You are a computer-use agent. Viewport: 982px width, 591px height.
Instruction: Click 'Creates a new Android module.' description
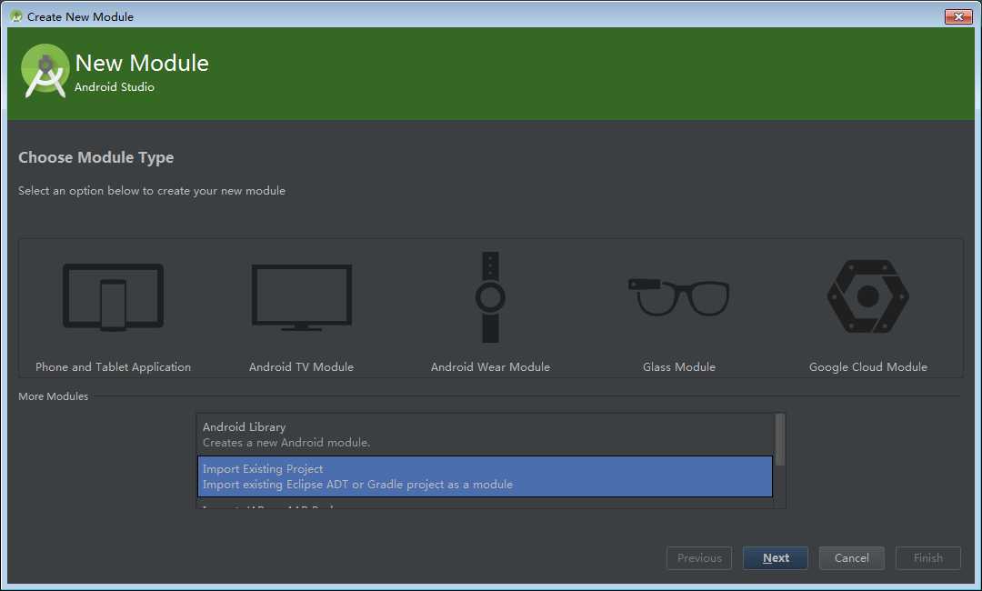coord(286,443)
